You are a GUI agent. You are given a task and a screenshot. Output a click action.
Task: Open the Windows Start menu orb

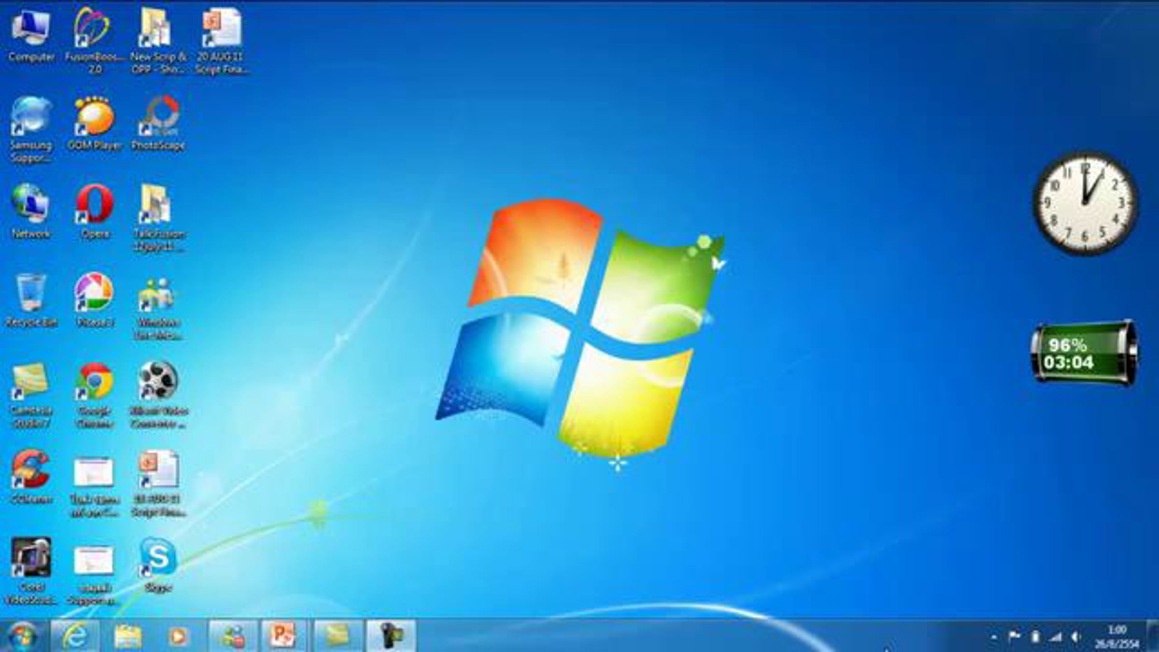[22, 636]
